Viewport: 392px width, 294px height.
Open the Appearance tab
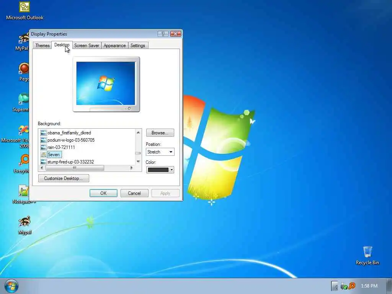click(114, 46)
